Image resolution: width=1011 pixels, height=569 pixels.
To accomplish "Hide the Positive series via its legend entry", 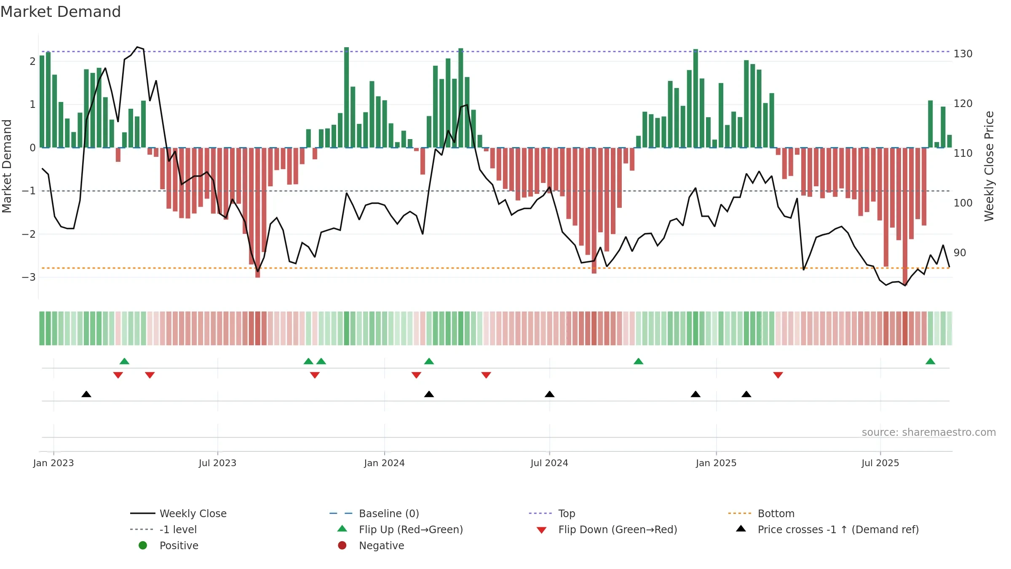I will point(168,545).
